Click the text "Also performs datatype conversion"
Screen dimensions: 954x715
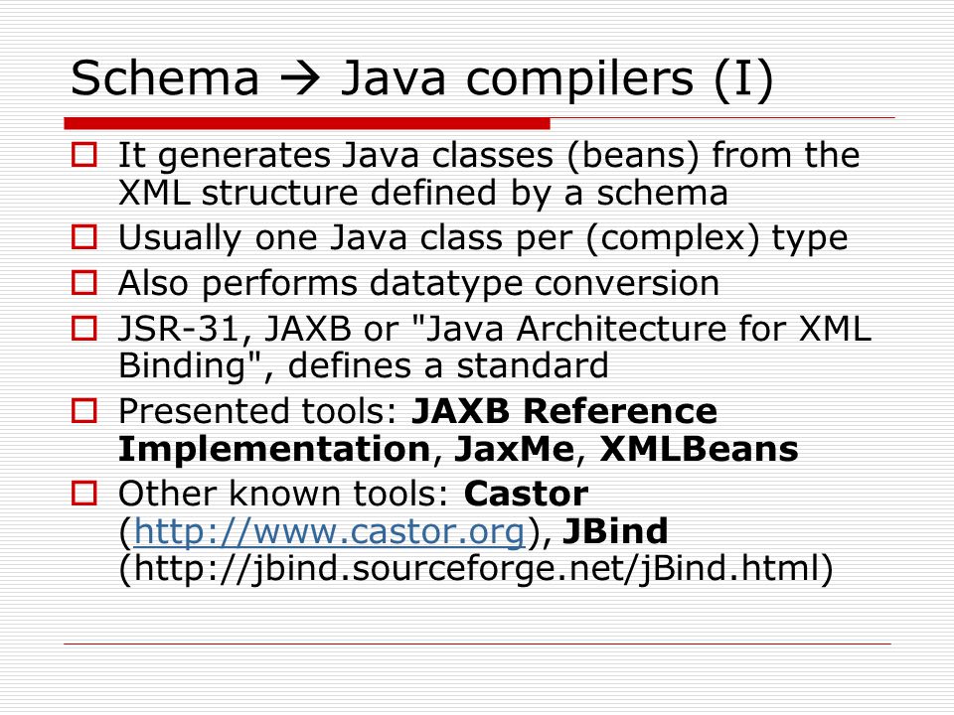coord(418,284)
